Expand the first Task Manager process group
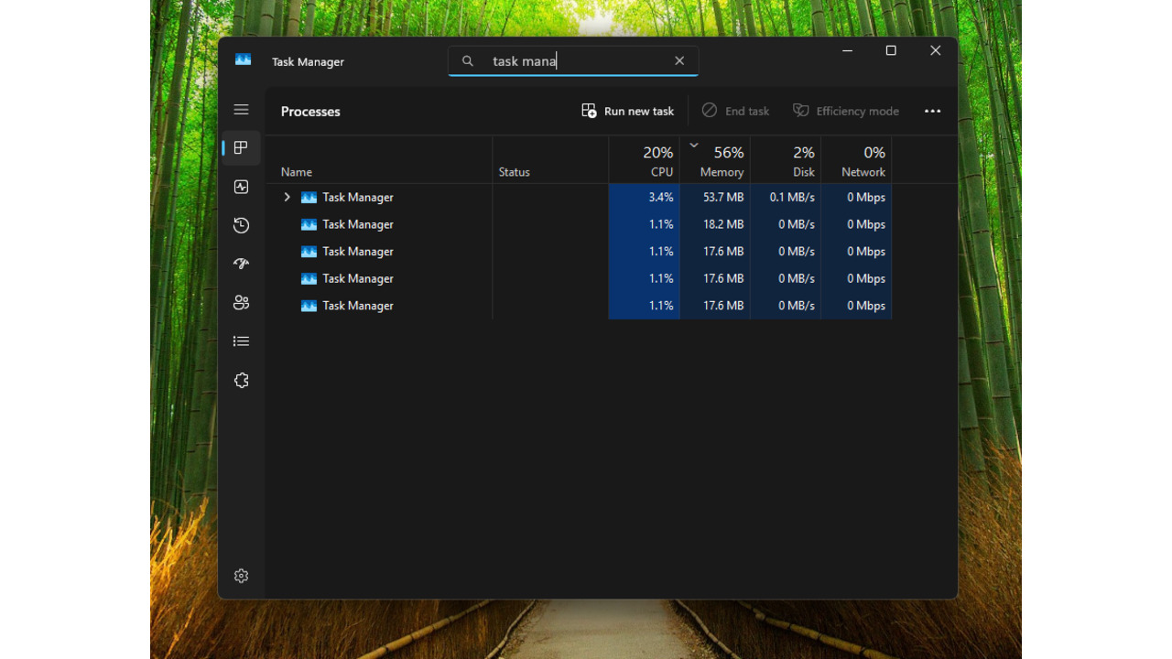The height and width of the screenshot is (659, 1172). tap(287, 197)
